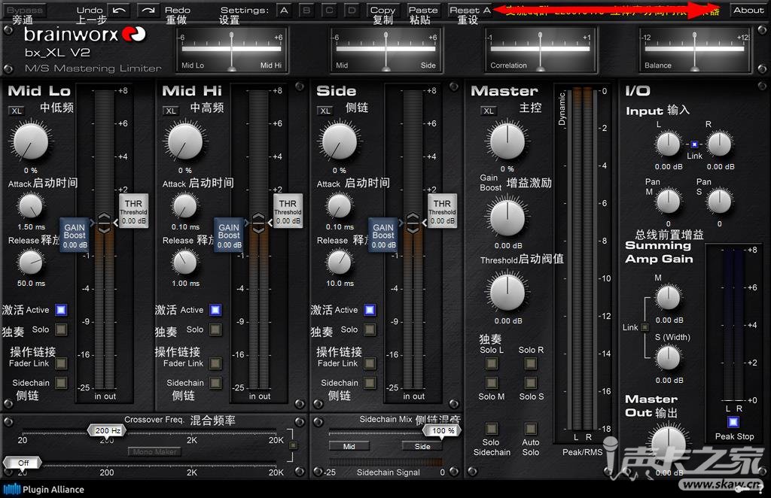Screen dimensions: 771x498
Task: Click the Pan S knob
Action: 719,202
